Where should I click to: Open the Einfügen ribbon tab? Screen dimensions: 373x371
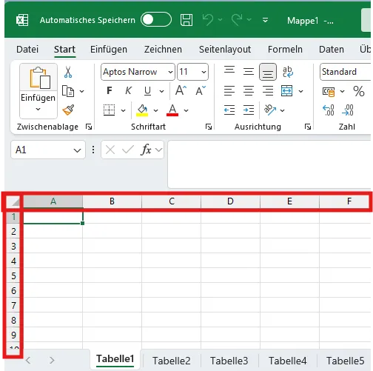tap(109, 50)
